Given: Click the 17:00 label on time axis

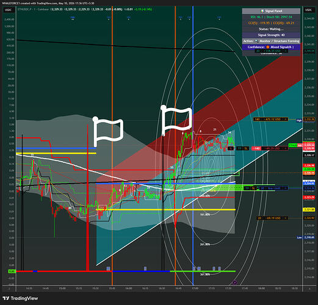Looking at the screenshot, I should pos(195,289).
